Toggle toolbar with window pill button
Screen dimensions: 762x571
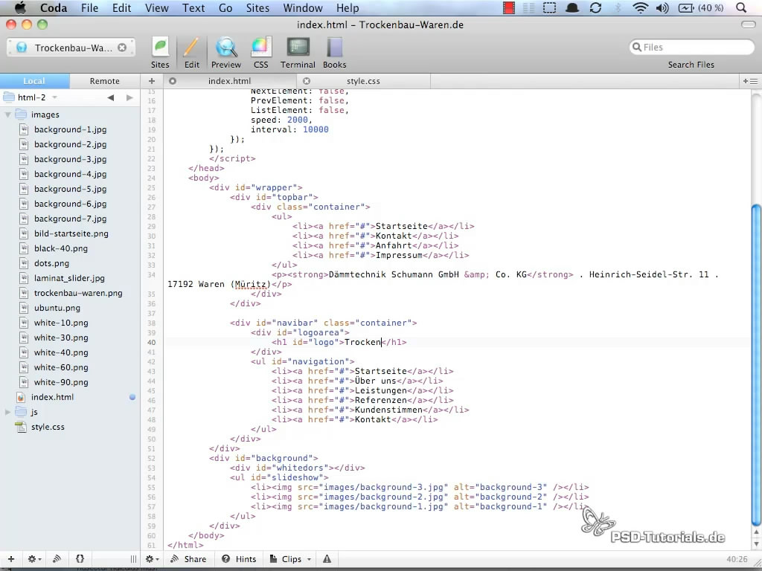(748, 25)
